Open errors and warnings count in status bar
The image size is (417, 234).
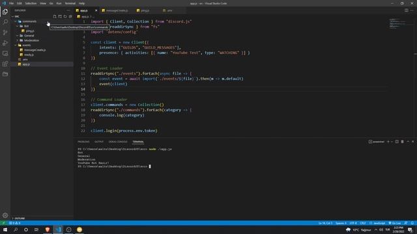click(14, 223)
